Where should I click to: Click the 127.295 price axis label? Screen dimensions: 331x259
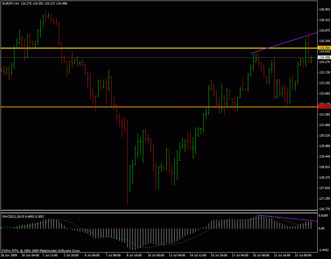(325, 199)
